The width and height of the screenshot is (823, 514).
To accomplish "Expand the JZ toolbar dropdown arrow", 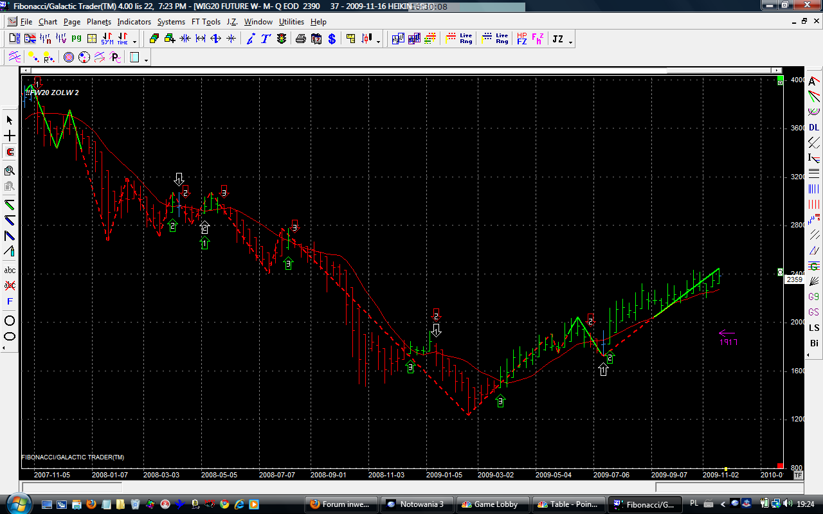I will point(570,42).
